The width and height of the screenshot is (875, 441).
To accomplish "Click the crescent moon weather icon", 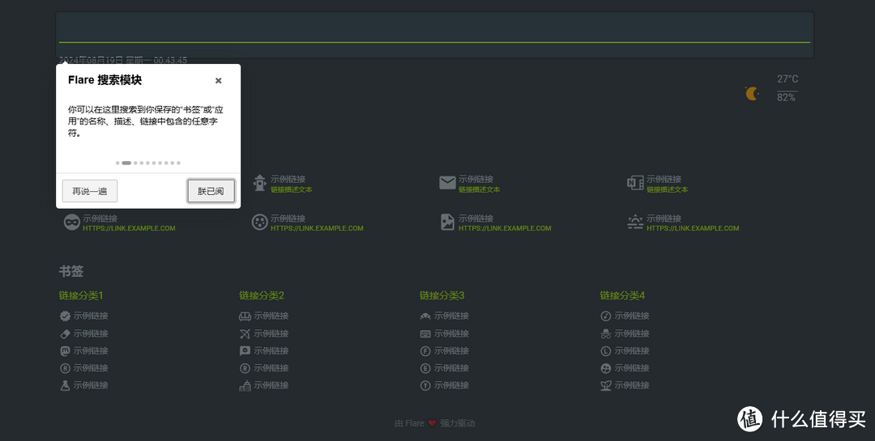I will 753,94.
